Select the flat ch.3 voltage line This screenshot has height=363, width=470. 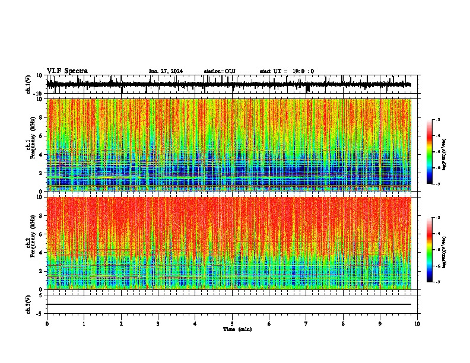click(x=229, y=304)
